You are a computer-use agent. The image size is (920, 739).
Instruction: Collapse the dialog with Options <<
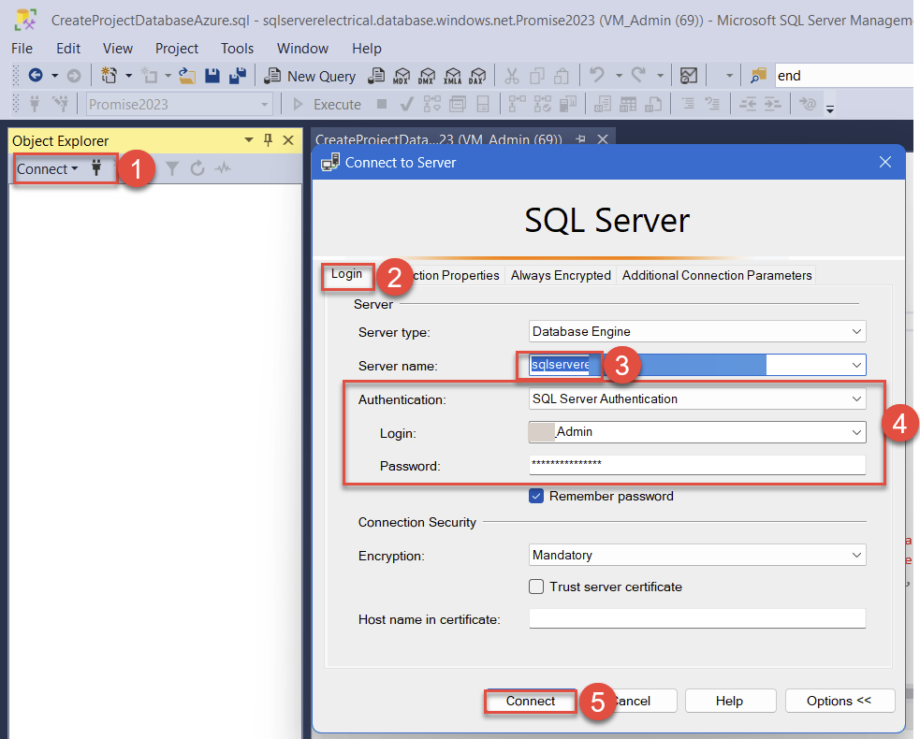pyautogui.click(x=839, y=701)
